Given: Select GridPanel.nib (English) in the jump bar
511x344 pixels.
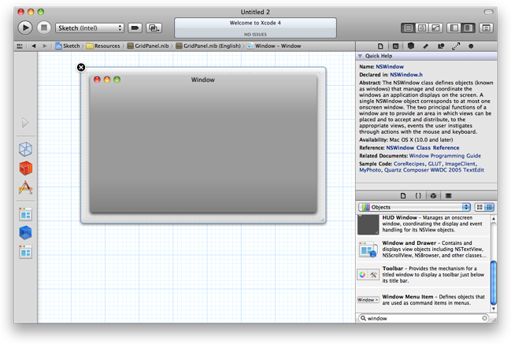Looking at the screenshot, I should 208,46.
